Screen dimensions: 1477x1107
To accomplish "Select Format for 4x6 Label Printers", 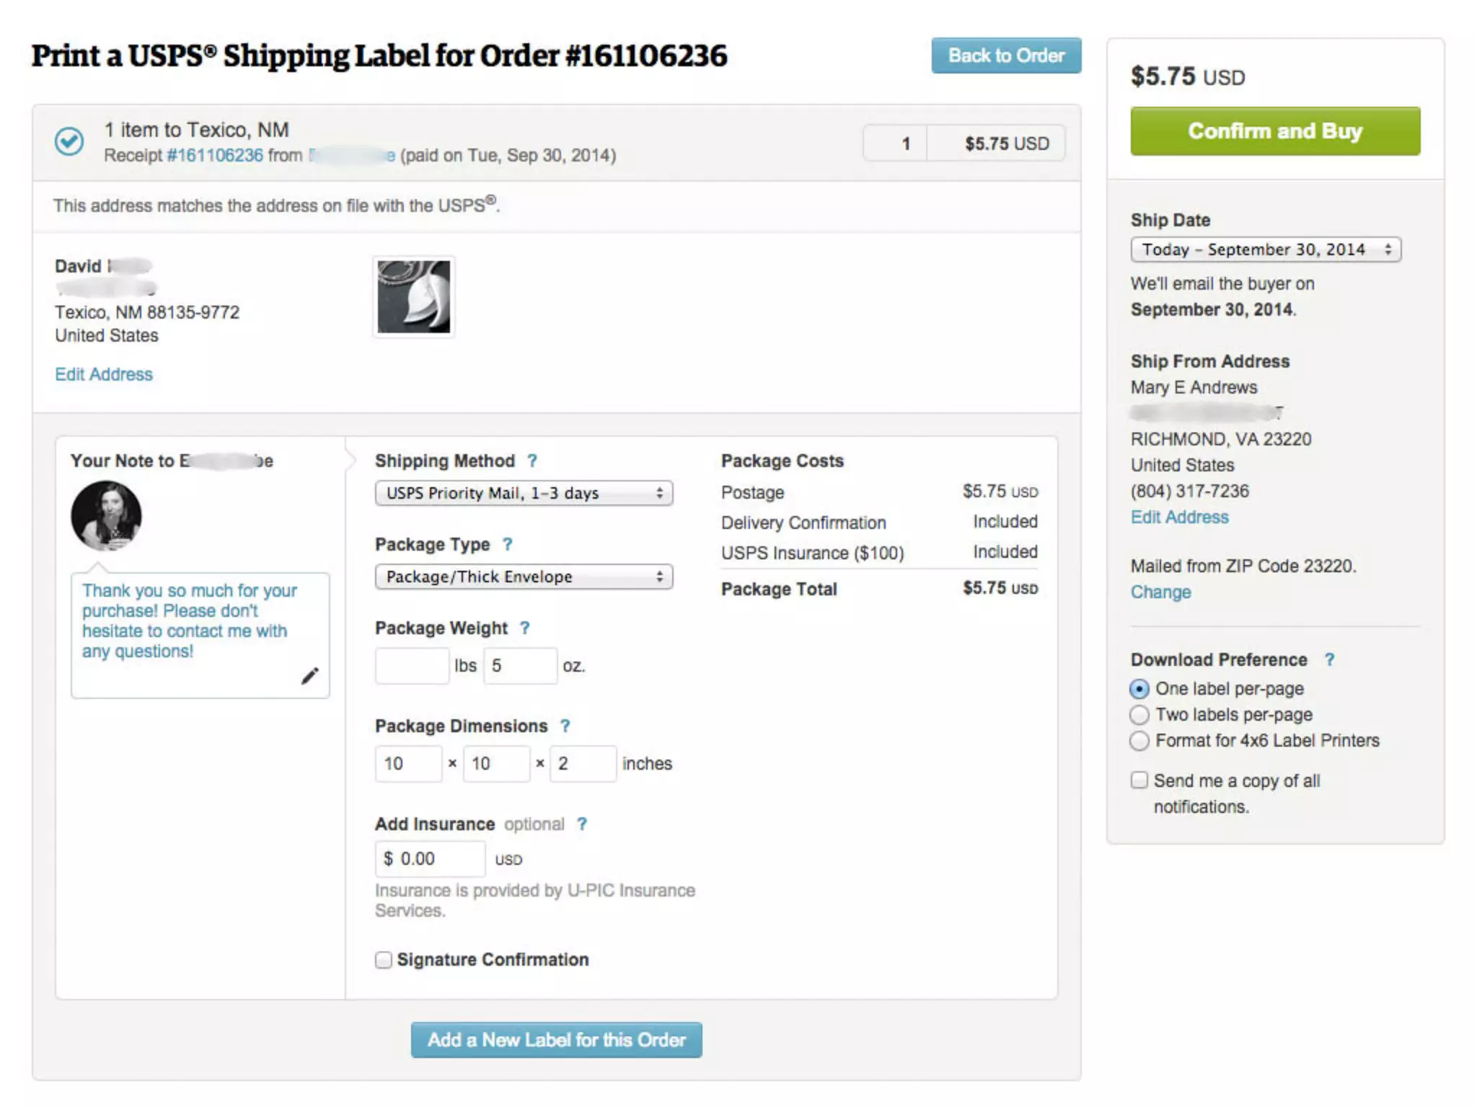I will click(1139, 741).
